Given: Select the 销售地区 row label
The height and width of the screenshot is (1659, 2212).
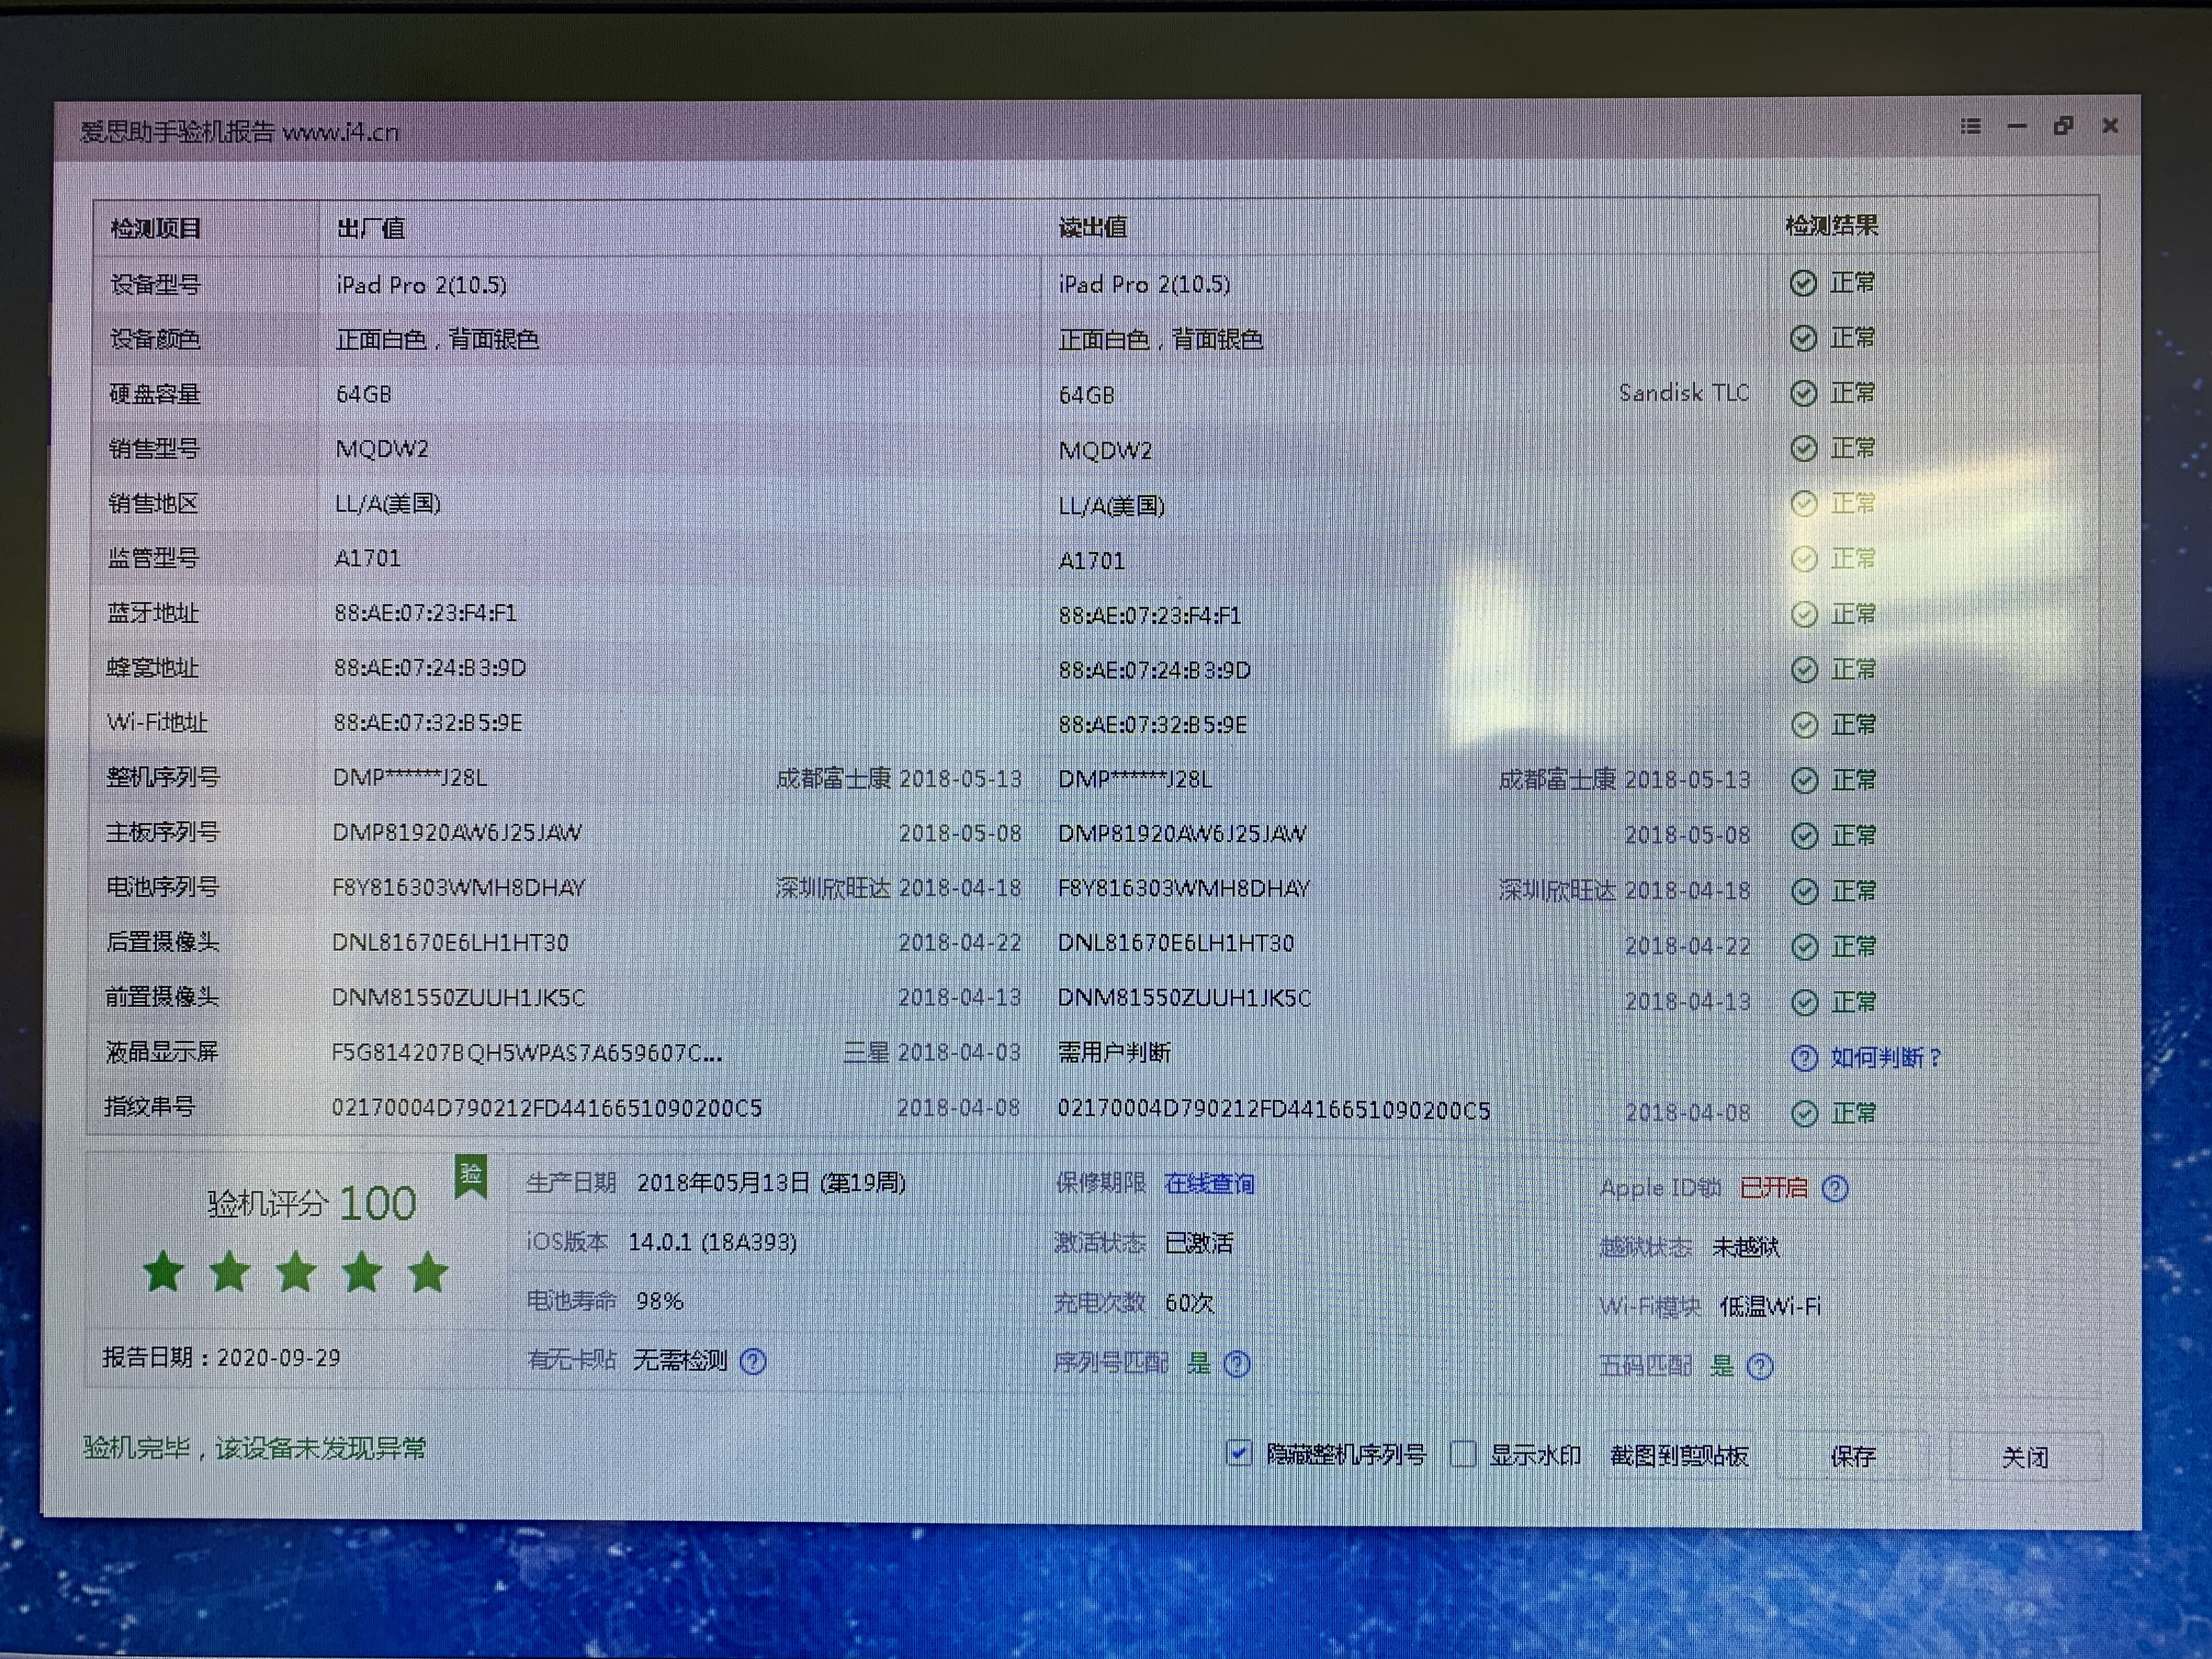Looking at the screenshot, I should 153,503.
